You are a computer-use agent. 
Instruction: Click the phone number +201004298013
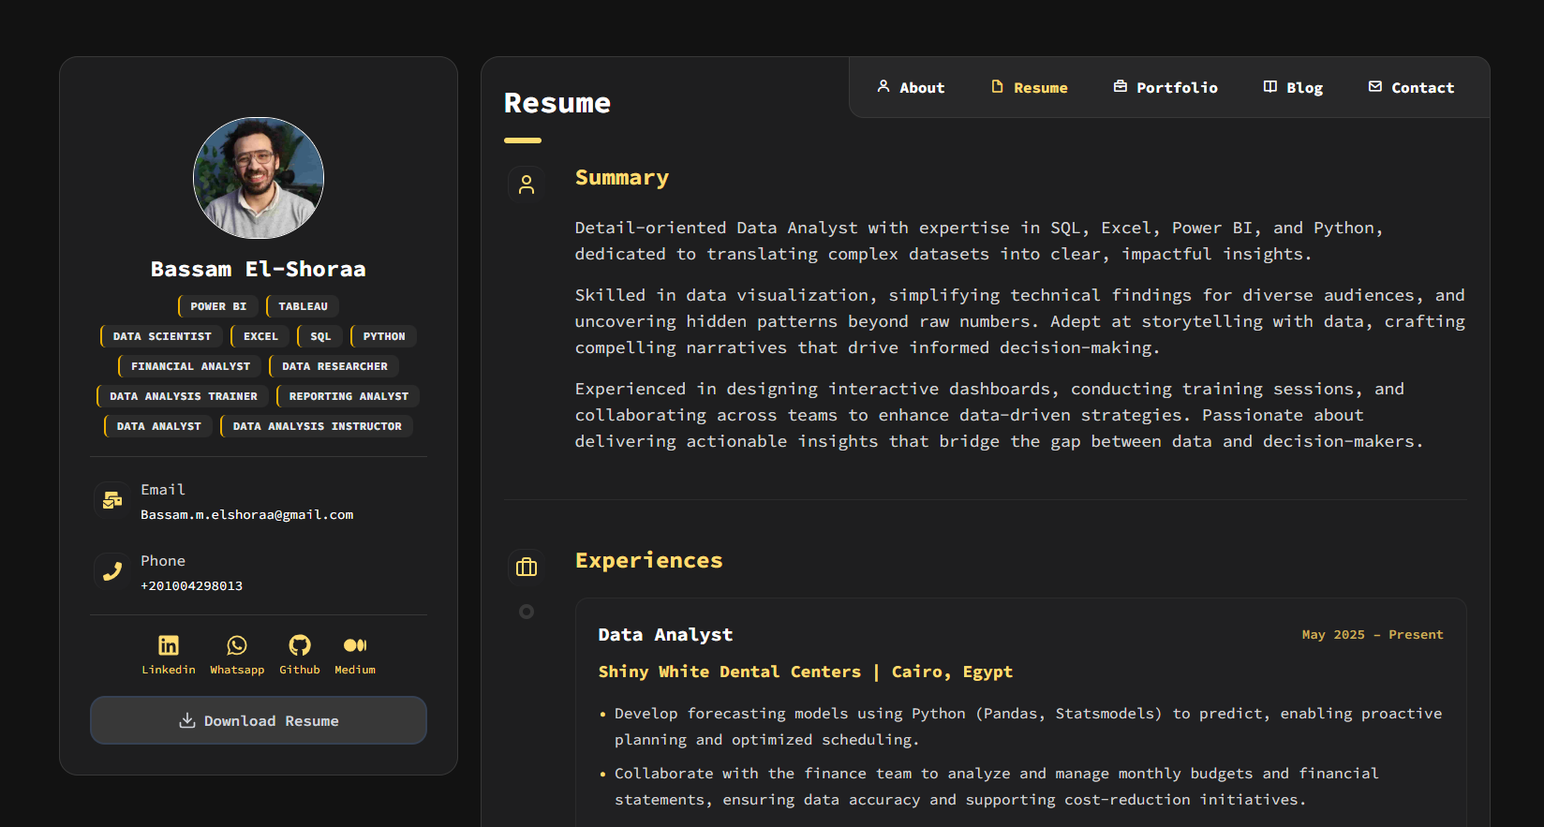pos(192,586)
